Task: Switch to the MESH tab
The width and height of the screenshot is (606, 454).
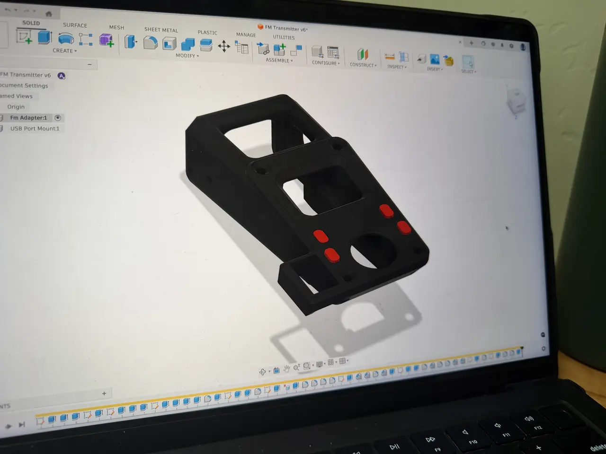Action: pyautogui.click(x=116, y=27)
